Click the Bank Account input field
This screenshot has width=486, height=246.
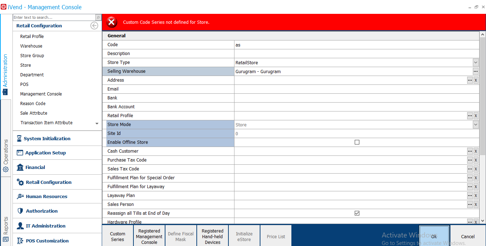[356, 107]
